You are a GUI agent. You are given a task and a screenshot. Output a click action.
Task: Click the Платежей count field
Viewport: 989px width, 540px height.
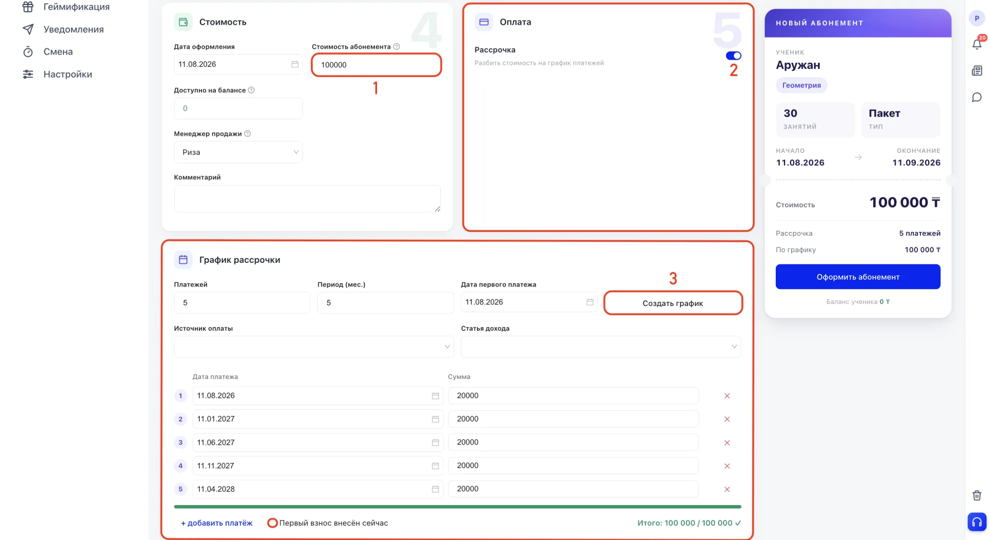click(242, 303)
